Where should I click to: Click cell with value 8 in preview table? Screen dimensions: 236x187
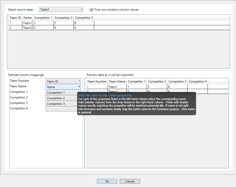pyautogui.click(x=177, y=87)
